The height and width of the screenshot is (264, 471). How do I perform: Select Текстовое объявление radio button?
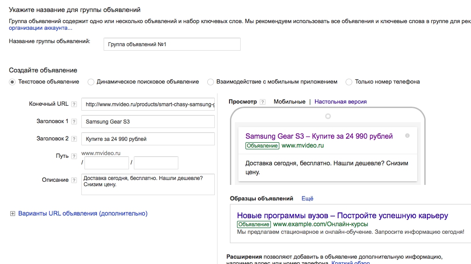(x=12, y=82)
